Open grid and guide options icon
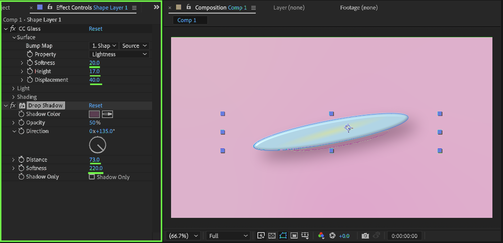This screenshot has width=503, height=243. click(x=305, y=236)
